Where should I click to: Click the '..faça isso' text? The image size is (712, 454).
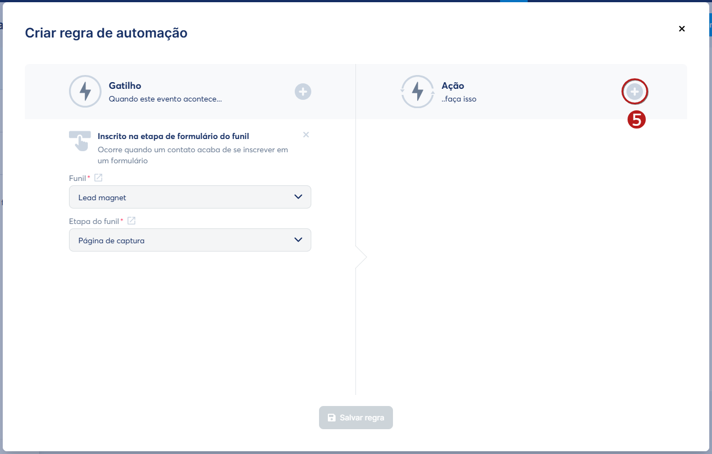pyautogui.click(x=459, y=99)
